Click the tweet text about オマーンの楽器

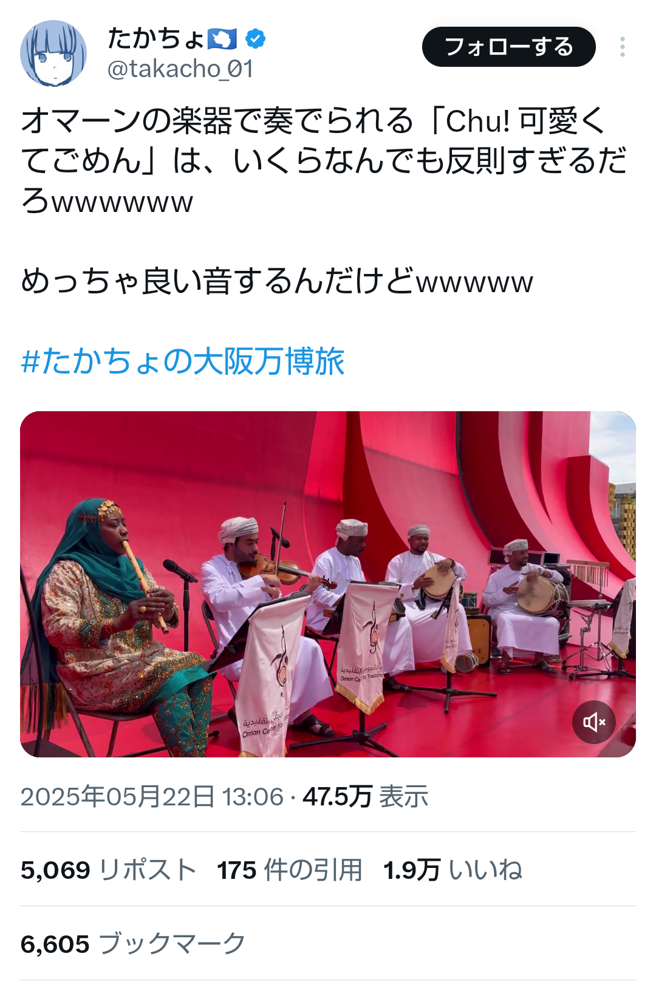pyautogui.click(x=324, y=160)
